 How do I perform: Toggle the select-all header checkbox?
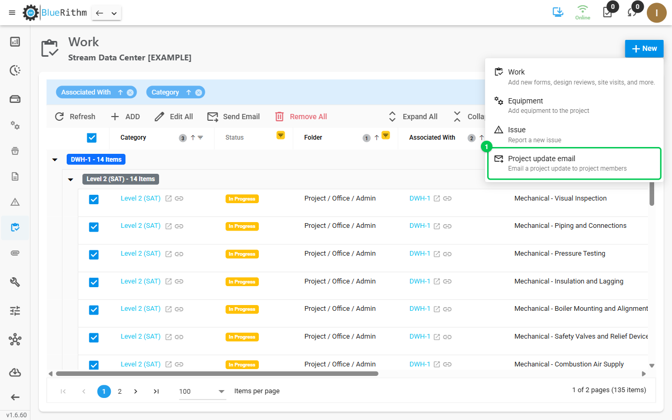tap(92, 138)
